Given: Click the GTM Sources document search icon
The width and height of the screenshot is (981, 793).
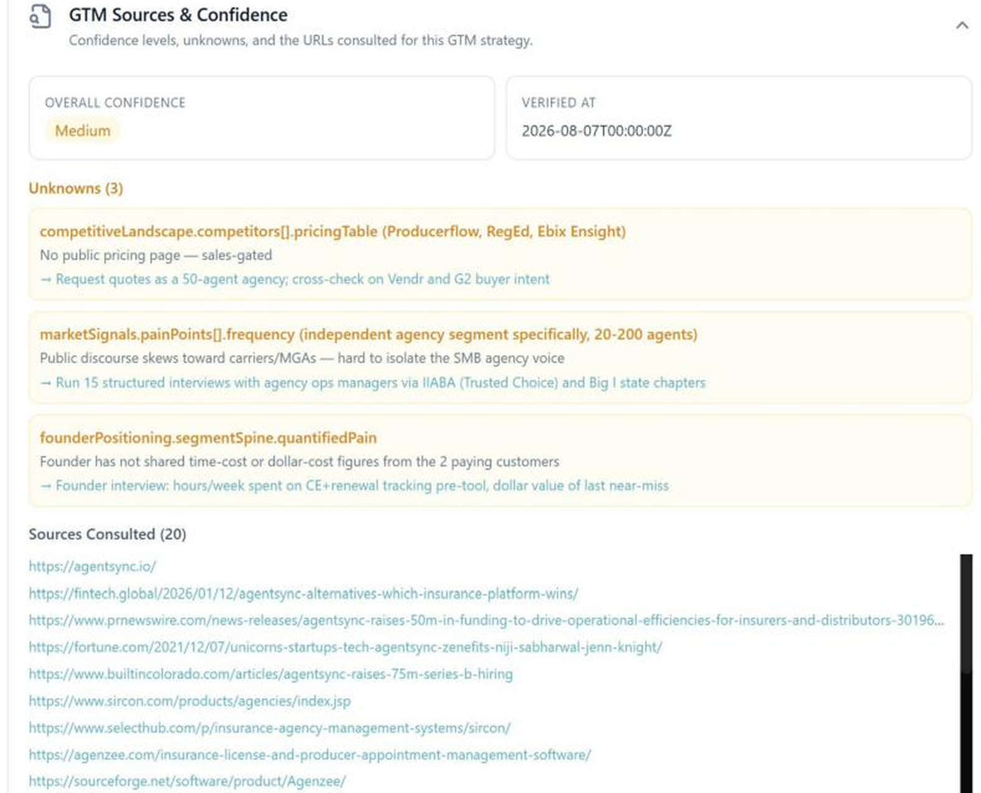Looking at the screenshot, I should [x=40, y=16].
